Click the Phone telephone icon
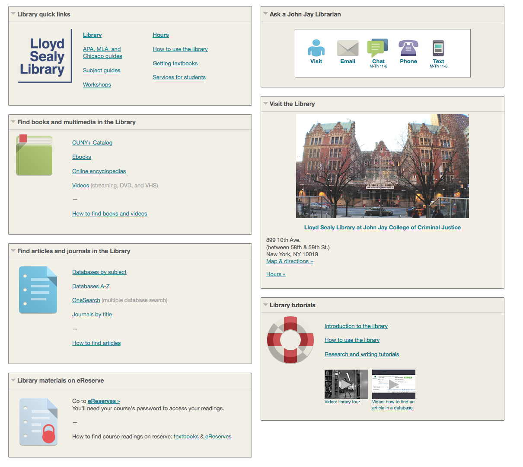Screen dimensions: 523x467 click(408, 48)
